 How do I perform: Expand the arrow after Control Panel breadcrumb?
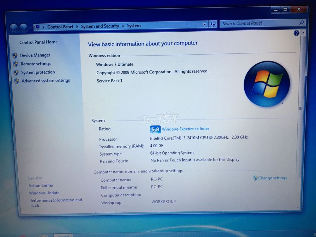click(77, 27)
